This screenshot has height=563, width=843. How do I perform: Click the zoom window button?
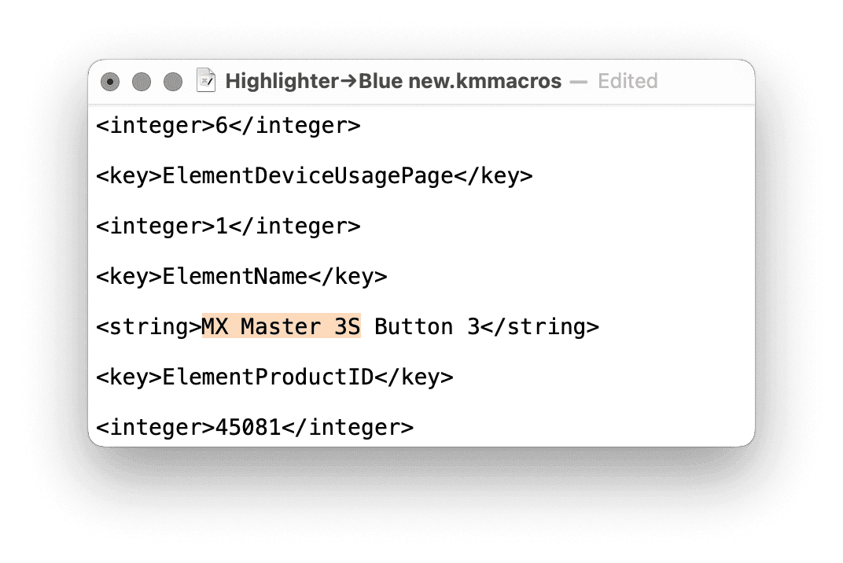click(173, 82)
